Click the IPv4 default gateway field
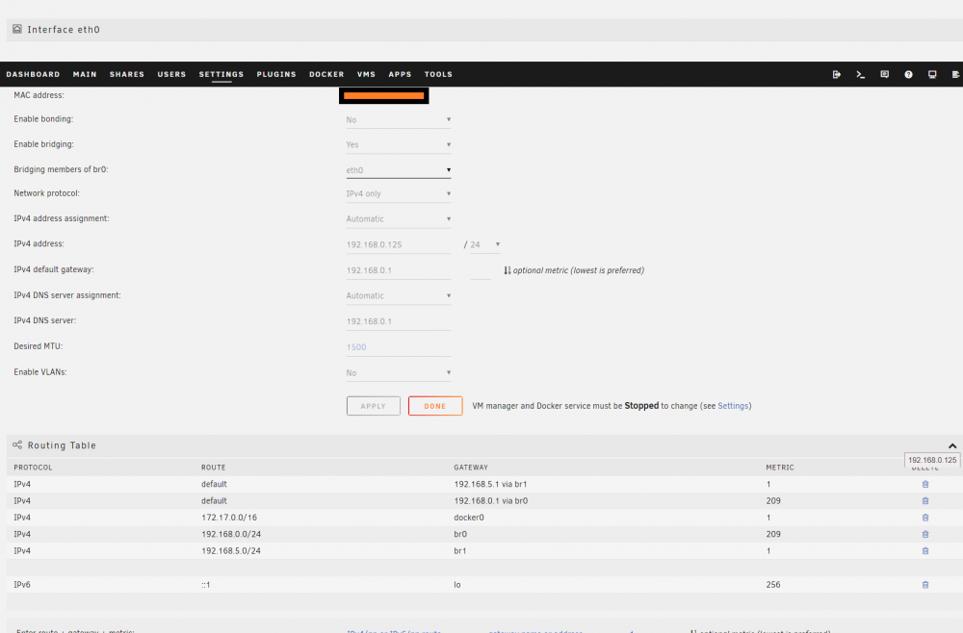This screenshot has height=633, width=963. 399,270
